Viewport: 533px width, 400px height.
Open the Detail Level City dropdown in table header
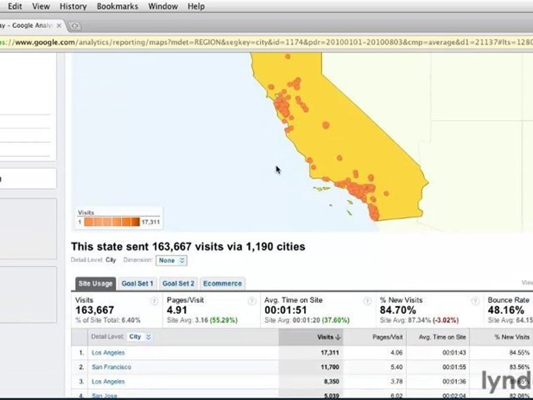140,337
